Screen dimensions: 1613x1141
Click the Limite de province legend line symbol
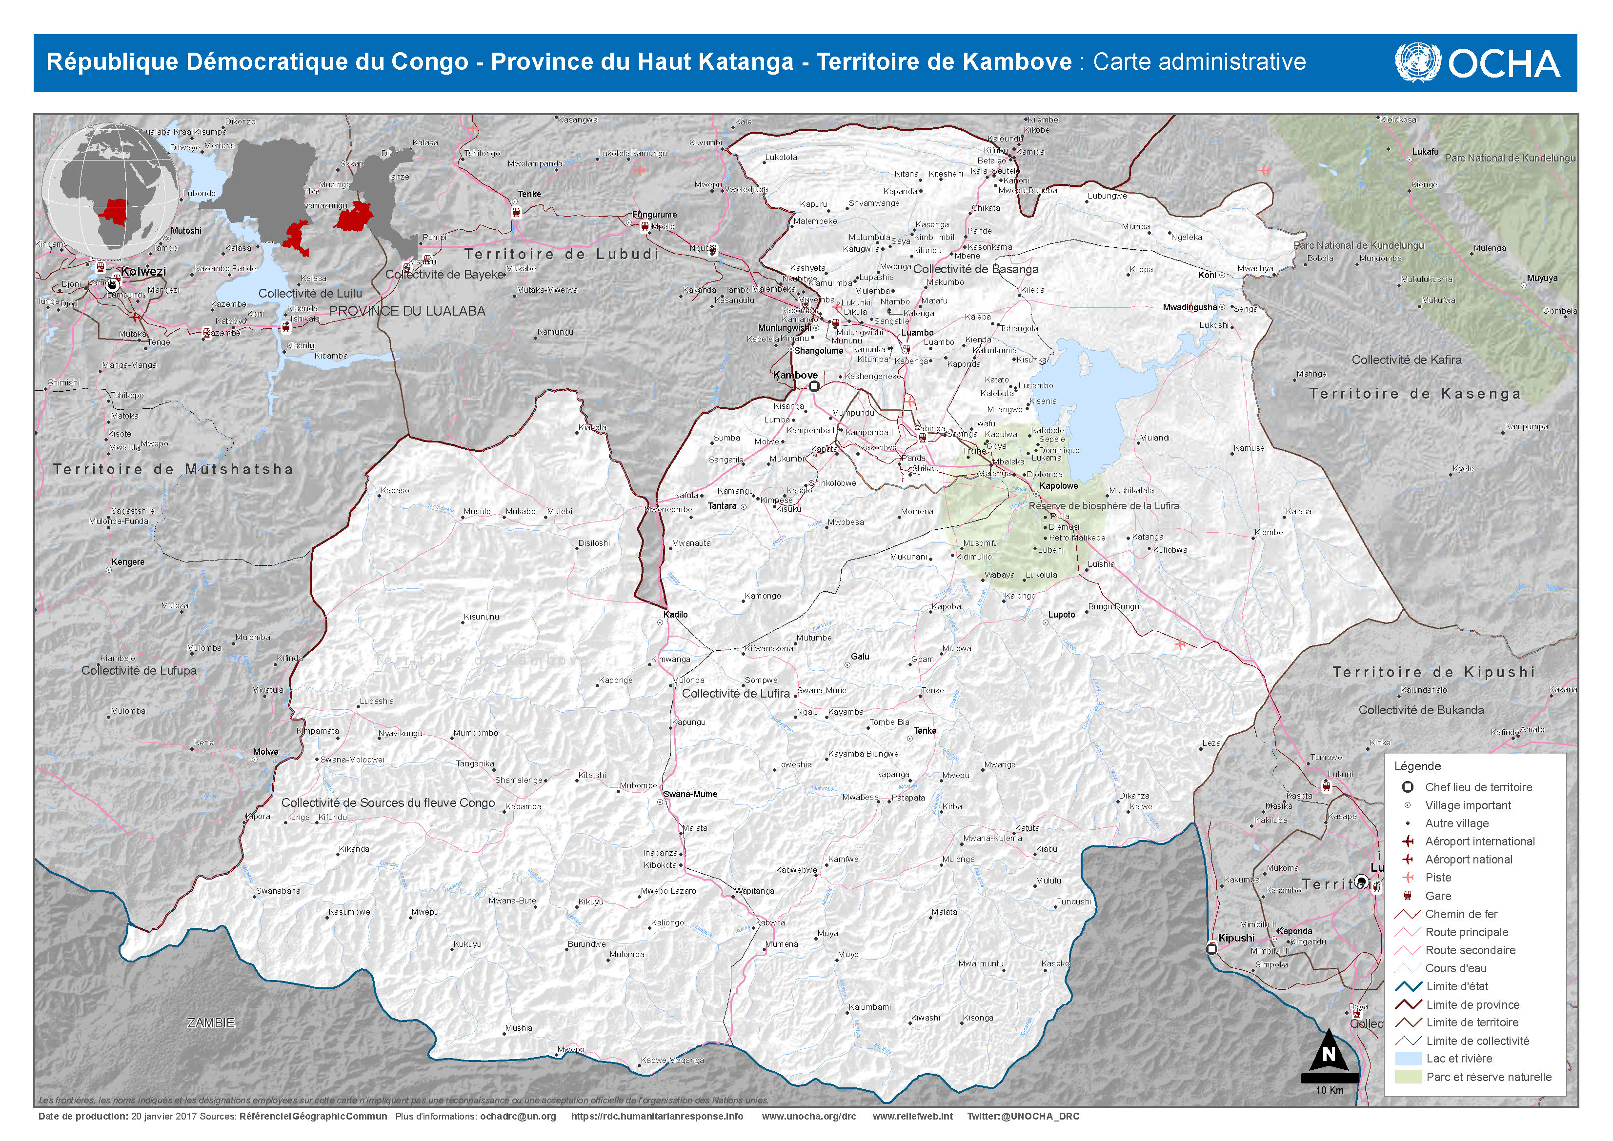[x=1408, y=1005]
